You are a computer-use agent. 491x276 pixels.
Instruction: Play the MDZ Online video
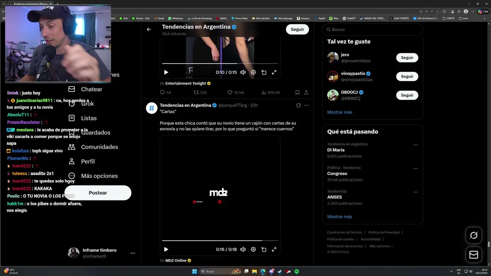[x=166, y=249]
